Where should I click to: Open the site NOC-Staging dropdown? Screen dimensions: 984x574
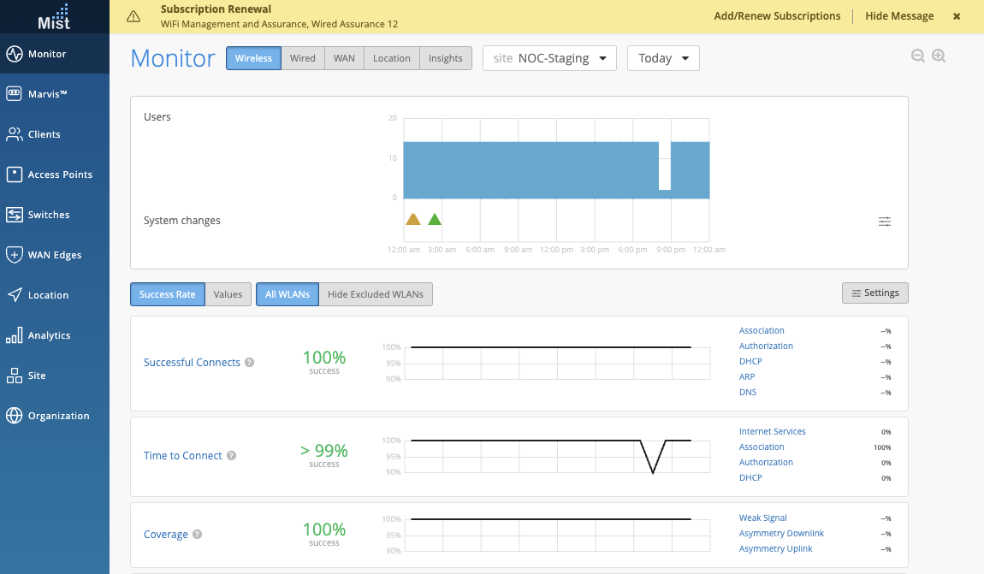point(549,58)
